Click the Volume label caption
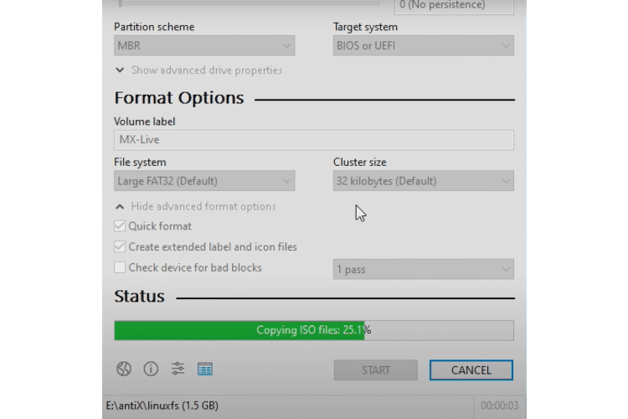 [x=145, y=122]
